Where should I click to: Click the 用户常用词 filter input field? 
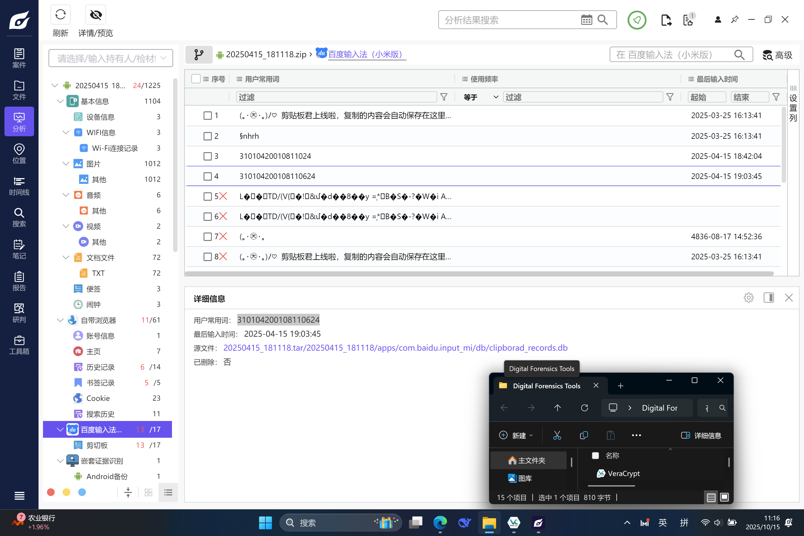coord(336,97)
